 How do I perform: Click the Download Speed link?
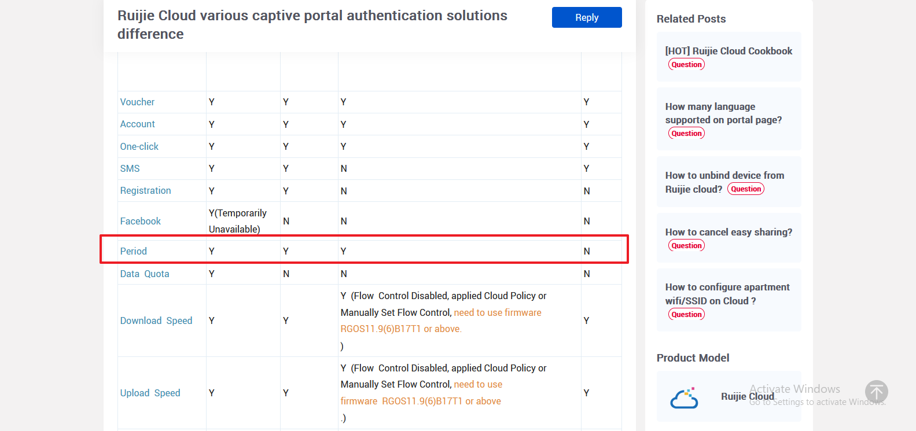point(156,321)
